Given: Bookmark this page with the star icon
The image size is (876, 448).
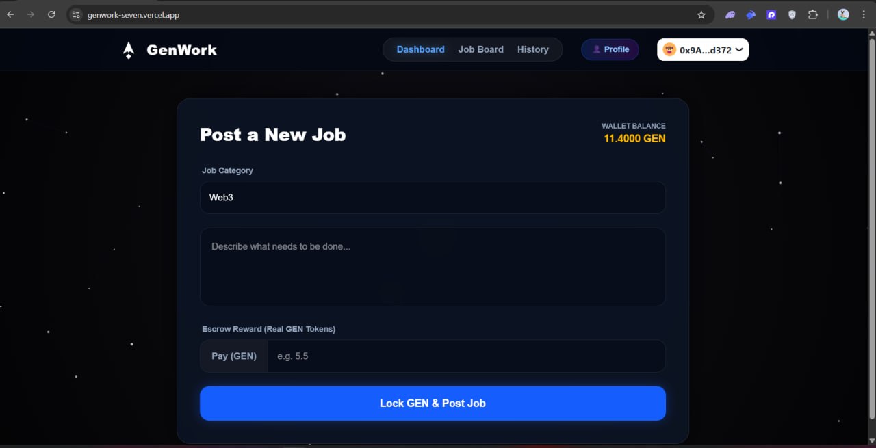Looking at the screenshot, I should pos(701,14).
